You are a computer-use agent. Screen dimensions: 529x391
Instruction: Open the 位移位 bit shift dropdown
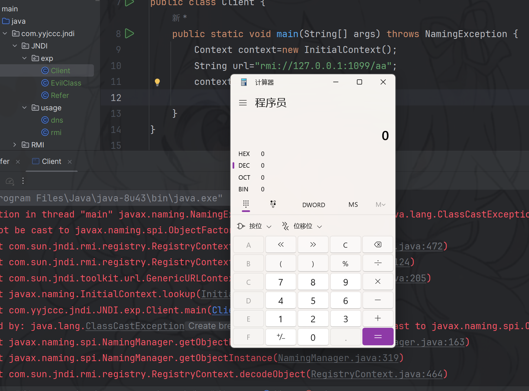[x=302, y=226]
